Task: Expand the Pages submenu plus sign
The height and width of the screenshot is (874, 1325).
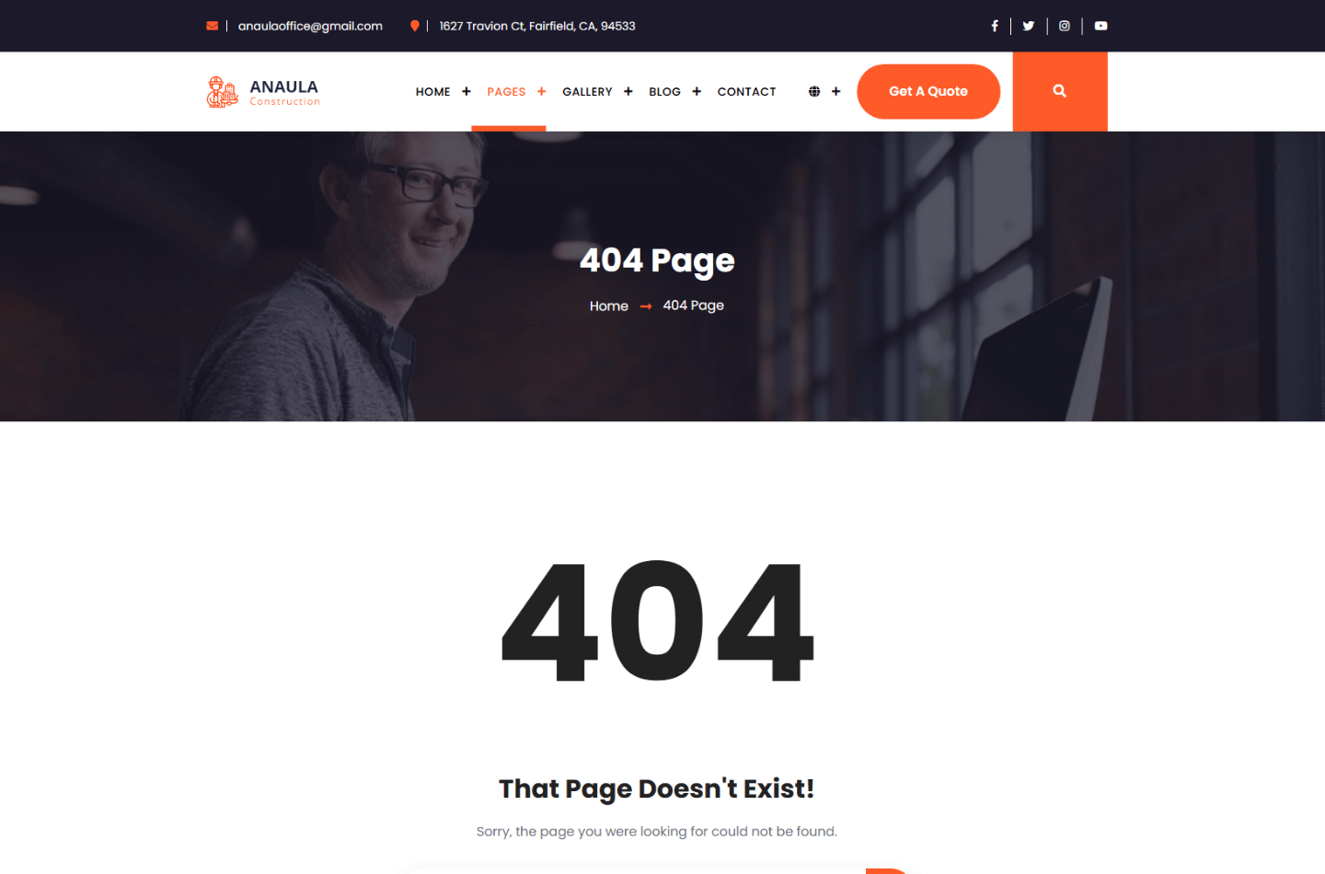Action: (x=542, y=91)
